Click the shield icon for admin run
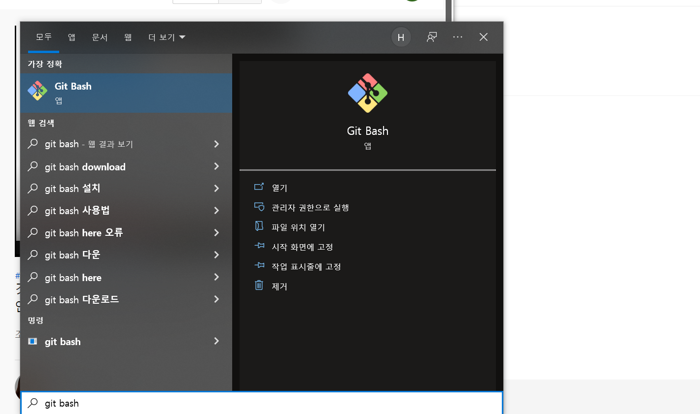This screenshot has height=414, width=700. click(259, 207)
